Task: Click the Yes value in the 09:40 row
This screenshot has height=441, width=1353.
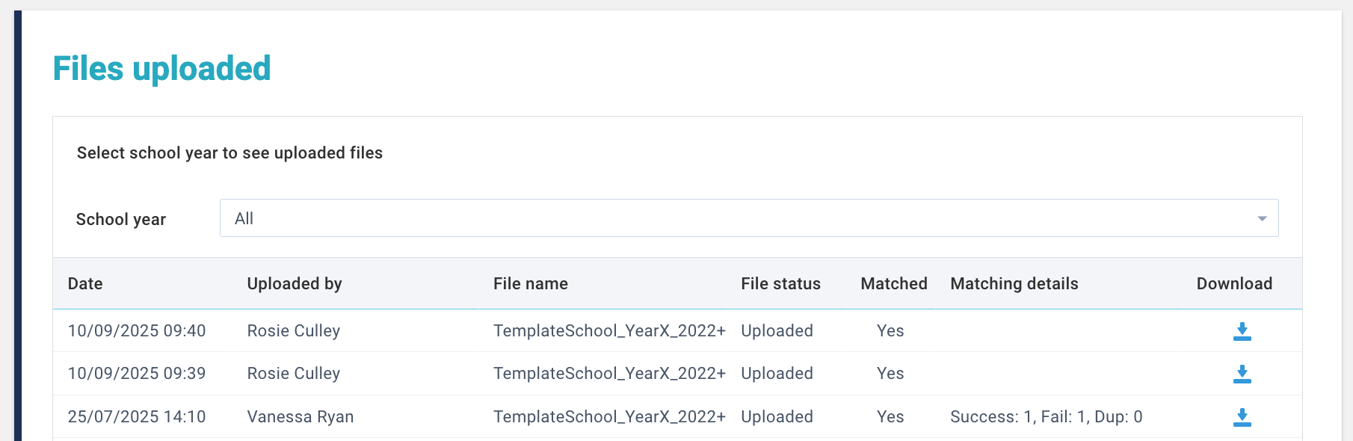Action: pyautogui.click(x=890, y=331)
